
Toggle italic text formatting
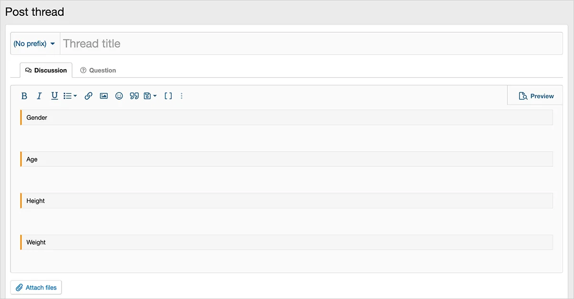tap(40, 96)
